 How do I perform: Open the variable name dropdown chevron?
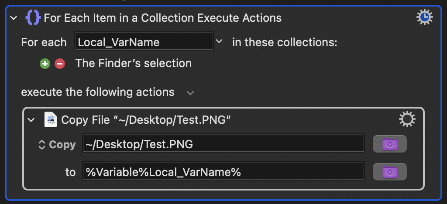point(219,41)
